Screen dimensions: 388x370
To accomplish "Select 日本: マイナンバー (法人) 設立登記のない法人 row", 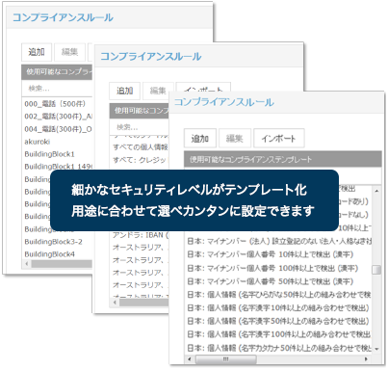I will (279, 241).
